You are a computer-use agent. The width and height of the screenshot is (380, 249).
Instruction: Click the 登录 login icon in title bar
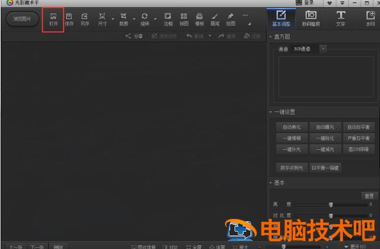299,3
